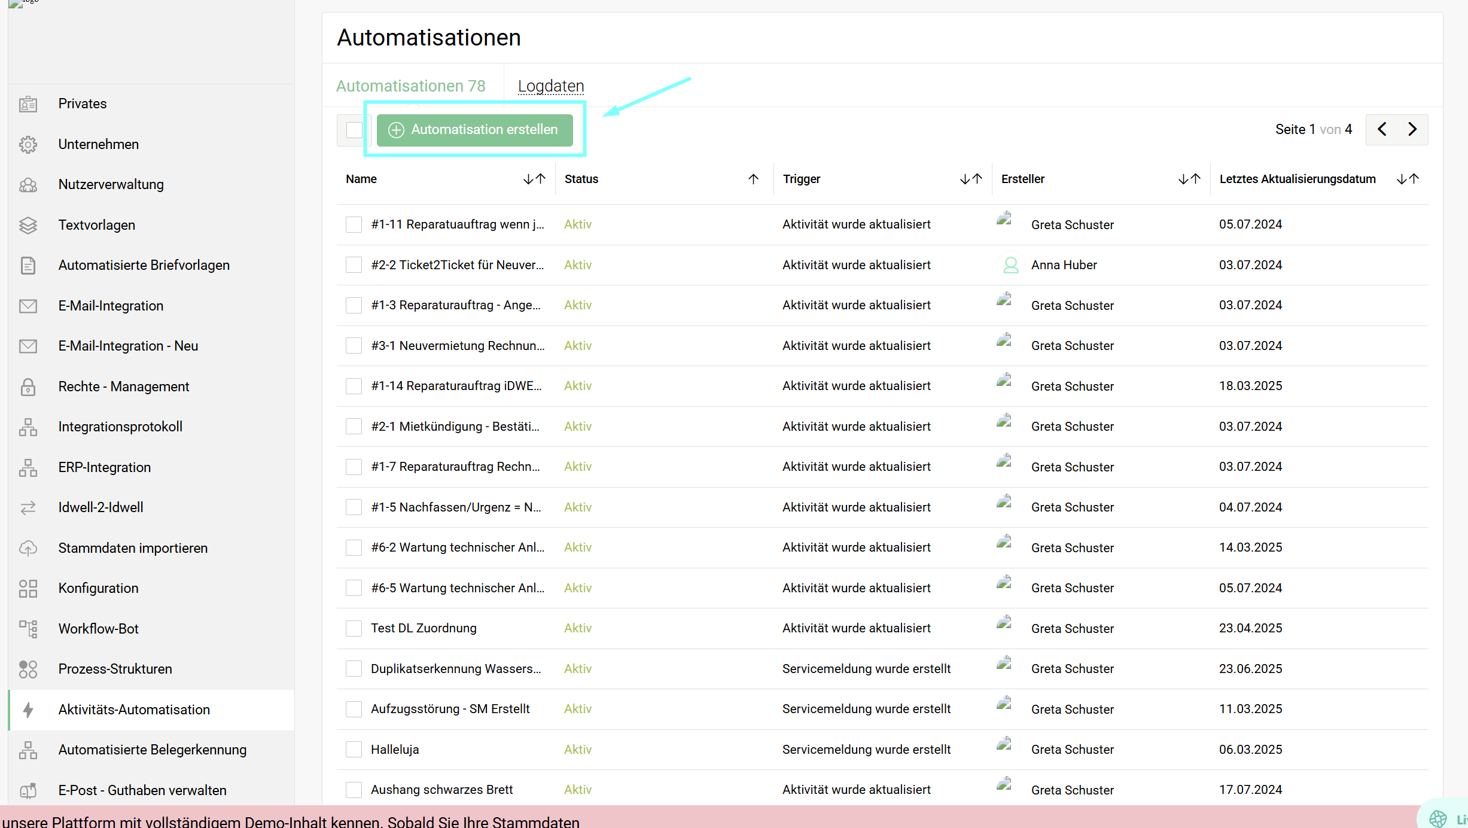
Task: Open Konfiguration in the sidebar
Action: 99,588
